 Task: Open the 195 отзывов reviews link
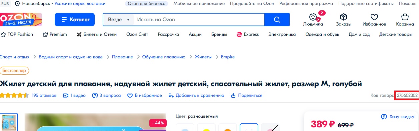coord(44,96)
